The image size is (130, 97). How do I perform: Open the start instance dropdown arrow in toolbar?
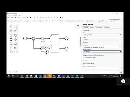point(62,18)
